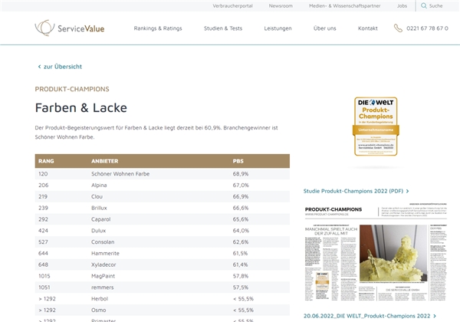Click the remmers row name
Image resolution: width=460 pixels, height=322 pixels.
click(103, 287)
